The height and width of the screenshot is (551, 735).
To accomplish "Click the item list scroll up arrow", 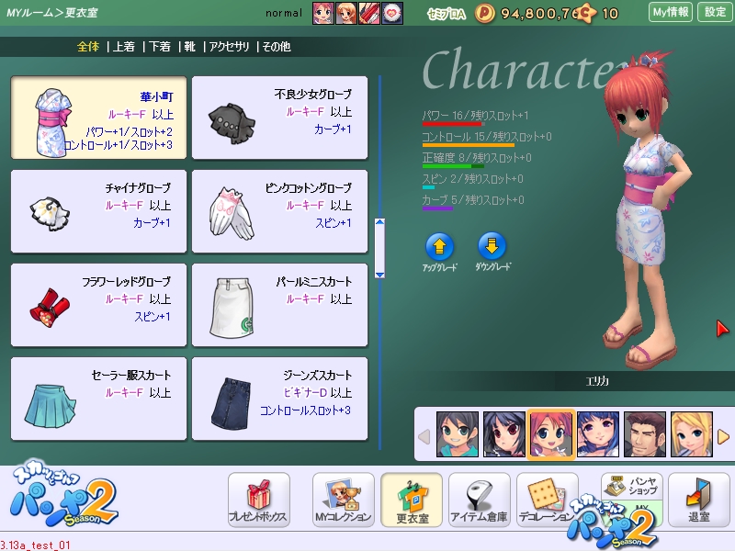I will pos(380,222).
